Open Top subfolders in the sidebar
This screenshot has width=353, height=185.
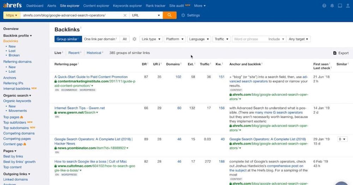(x=14, y=123)
